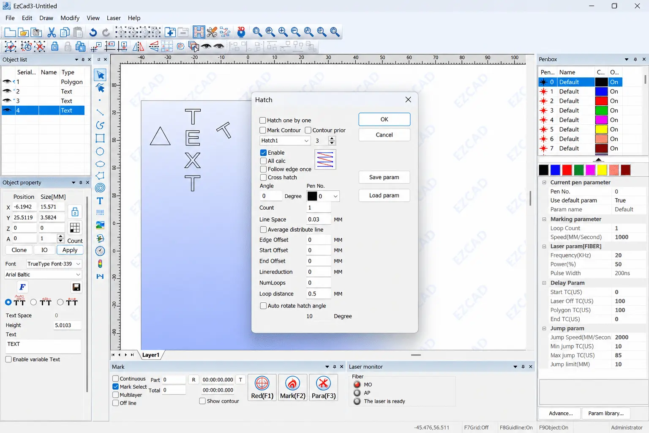The width and height of the screenshot is (649, 433).
Task: Click the Mark(F2) laser button
Action: (x=292, y=387)
